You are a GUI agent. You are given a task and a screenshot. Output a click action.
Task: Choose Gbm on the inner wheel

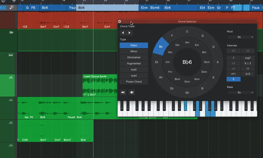tap(207, 62)
